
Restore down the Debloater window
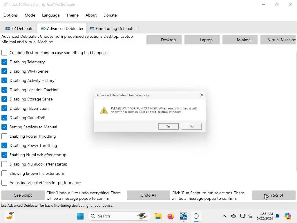click(277, 5)
